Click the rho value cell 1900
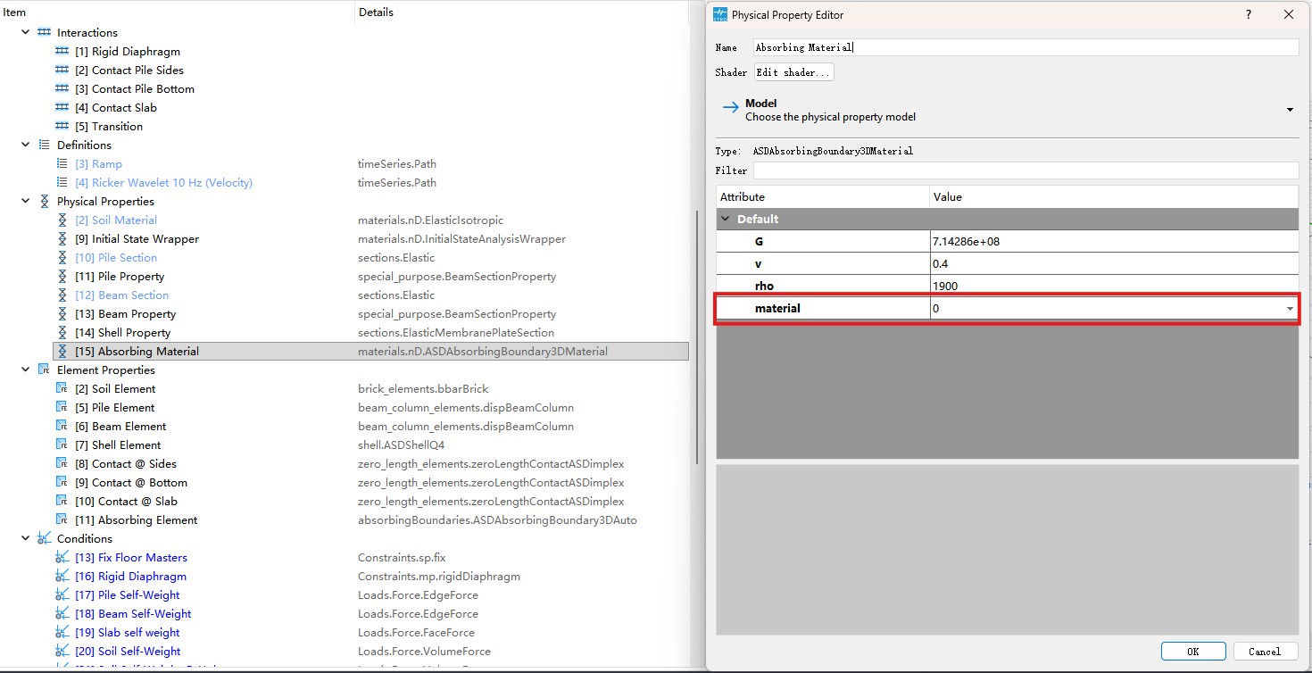 pyautogui.click(x=1114, y=287)
